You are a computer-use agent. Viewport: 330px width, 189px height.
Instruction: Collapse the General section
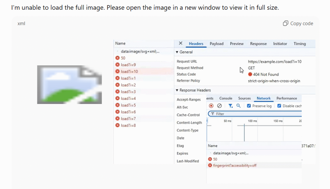click(x=177, y=52)
